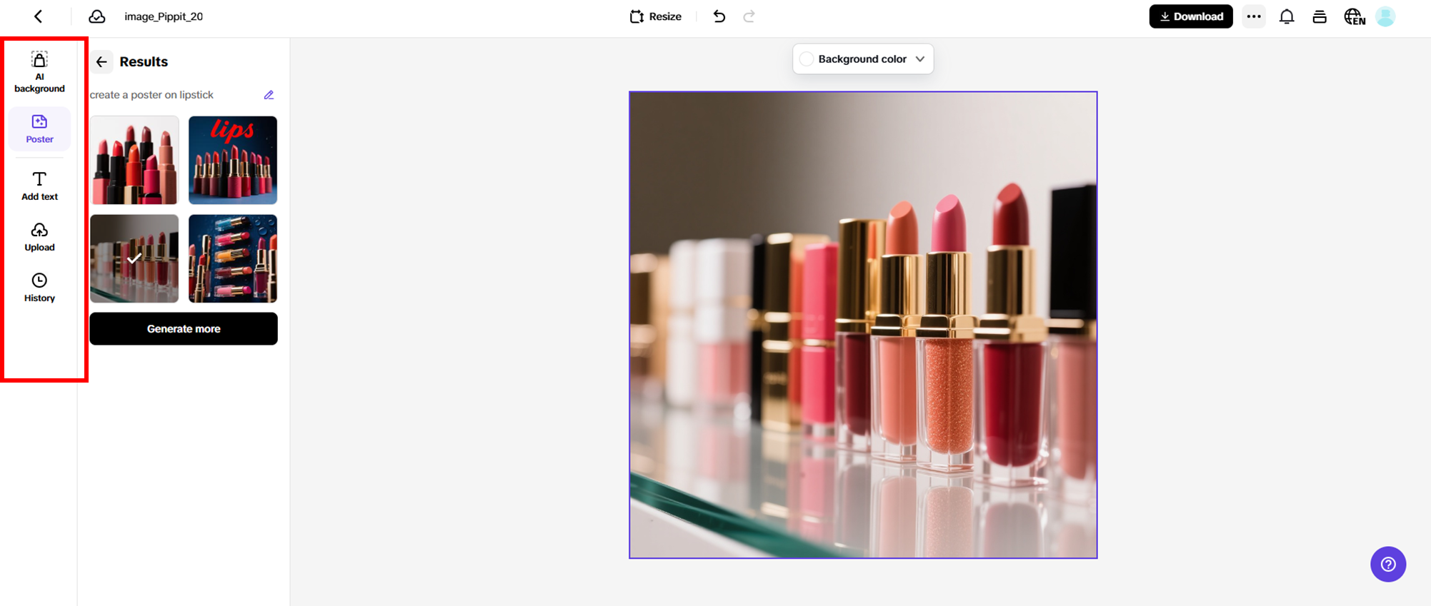
Task: Select the 'lips' blue poster thumbnail
Action: tap(233, 160)
